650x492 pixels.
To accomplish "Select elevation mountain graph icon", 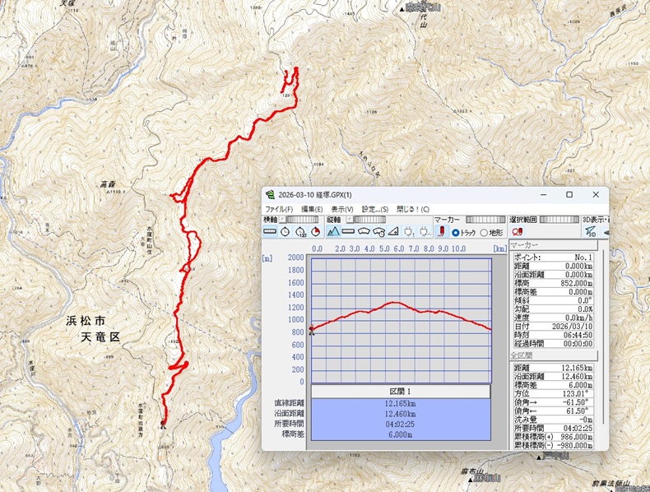I will tap(333, 232).
